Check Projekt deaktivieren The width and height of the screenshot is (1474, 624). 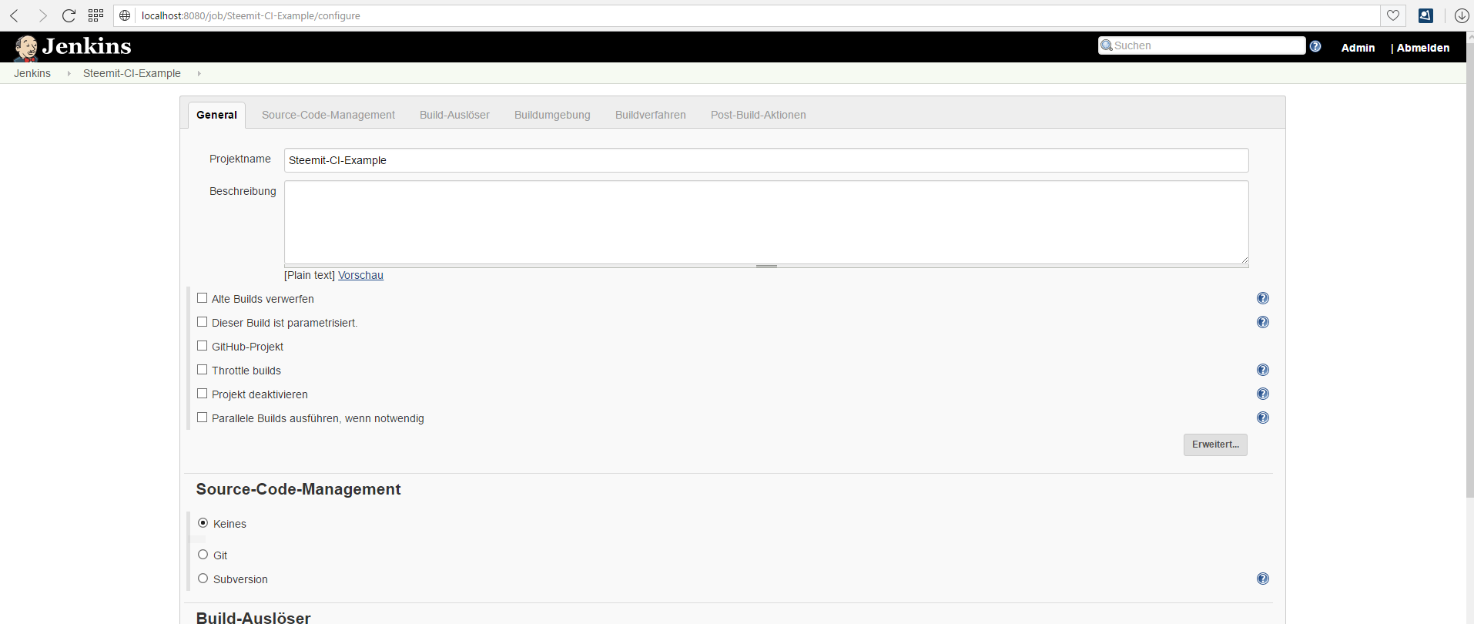tap(203, 394)
